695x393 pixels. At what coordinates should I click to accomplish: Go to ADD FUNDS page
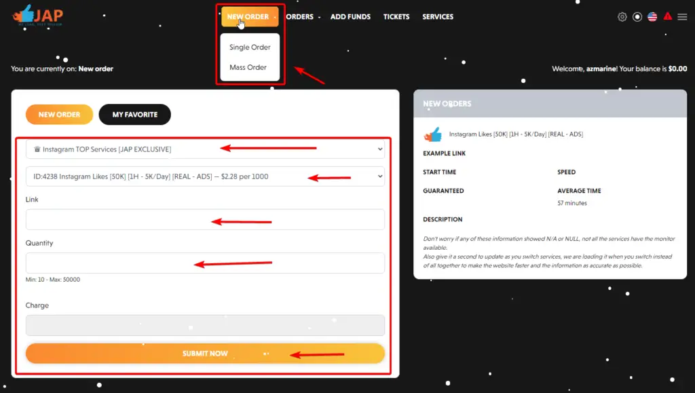[350, 17]
